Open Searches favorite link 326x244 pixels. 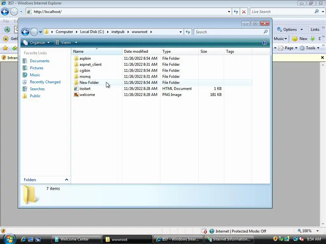pyautogui.click(x=37, y=89)
